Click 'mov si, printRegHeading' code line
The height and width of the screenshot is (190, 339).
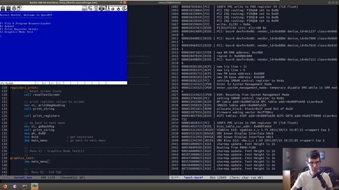point(44,106)
